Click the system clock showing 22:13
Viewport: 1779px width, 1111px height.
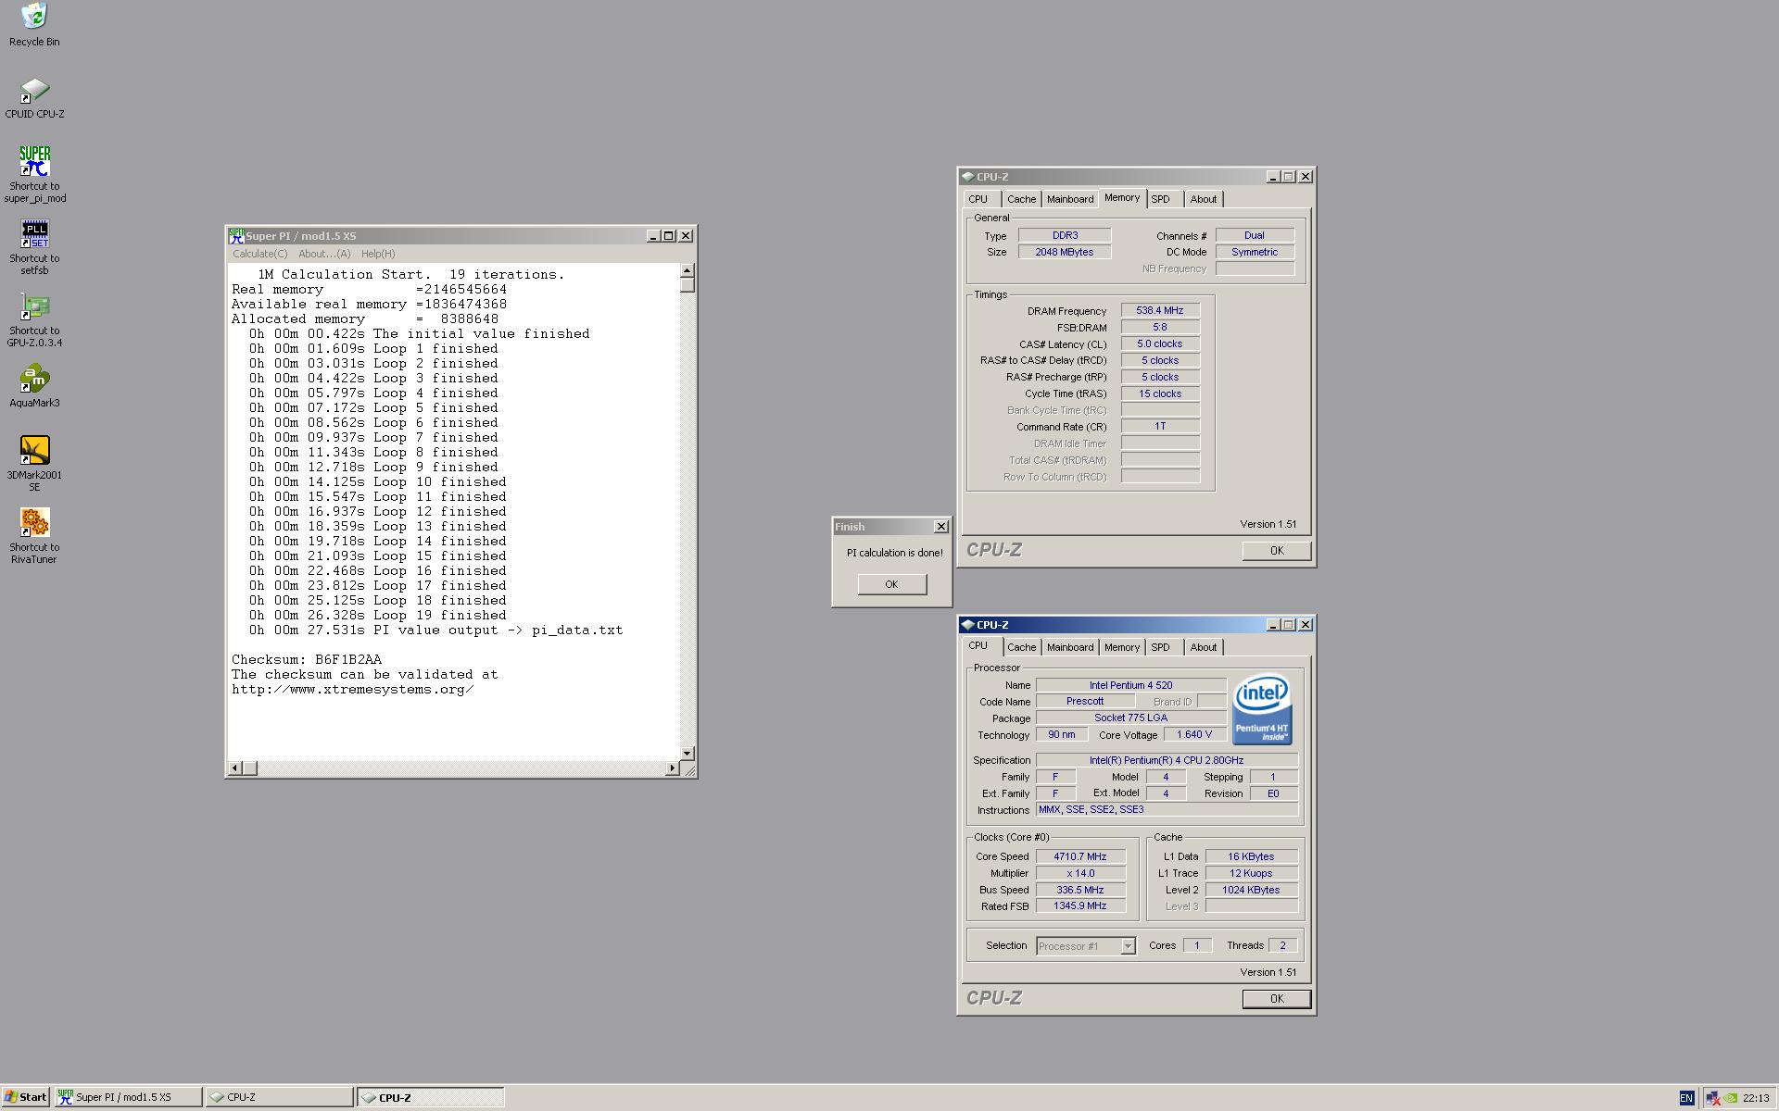click(x=1756, y=1098)
